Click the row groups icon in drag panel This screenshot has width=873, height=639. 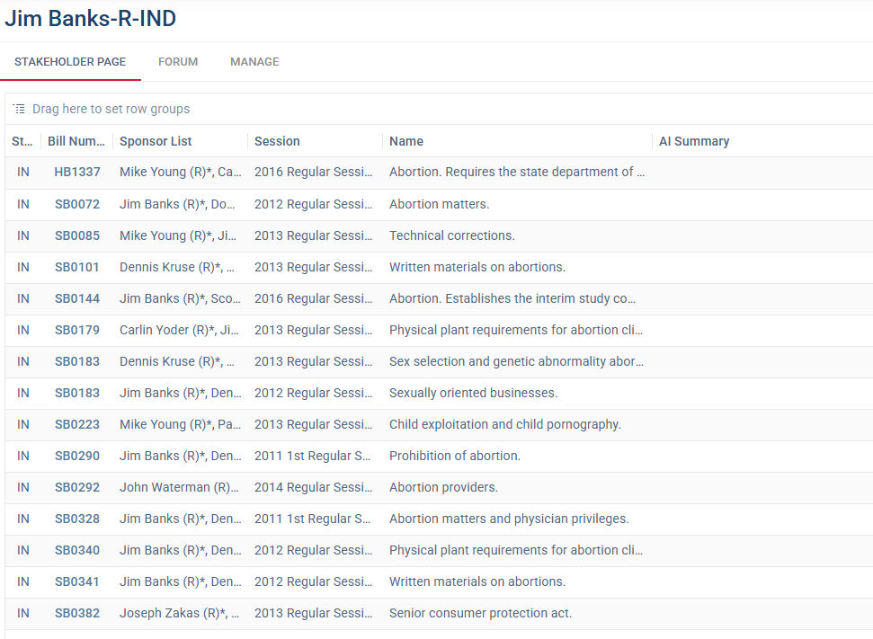click(x=19, y=109)
